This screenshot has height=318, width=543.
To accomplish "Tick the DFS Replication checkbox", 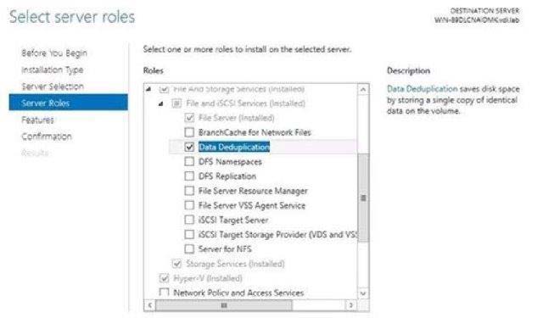I will [x=189, y=176].
